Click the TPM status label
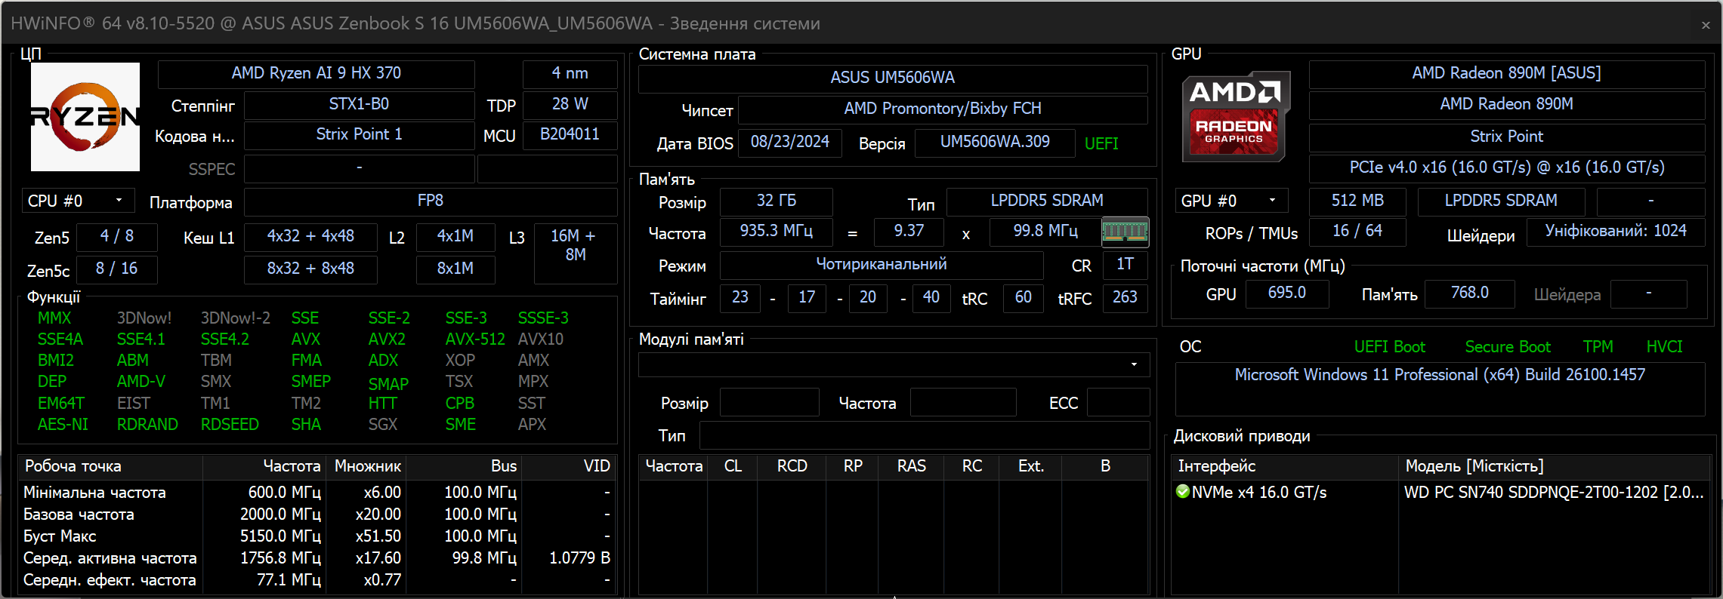The height and width of the screenshot is (599, 1723). click(1598, 347)
